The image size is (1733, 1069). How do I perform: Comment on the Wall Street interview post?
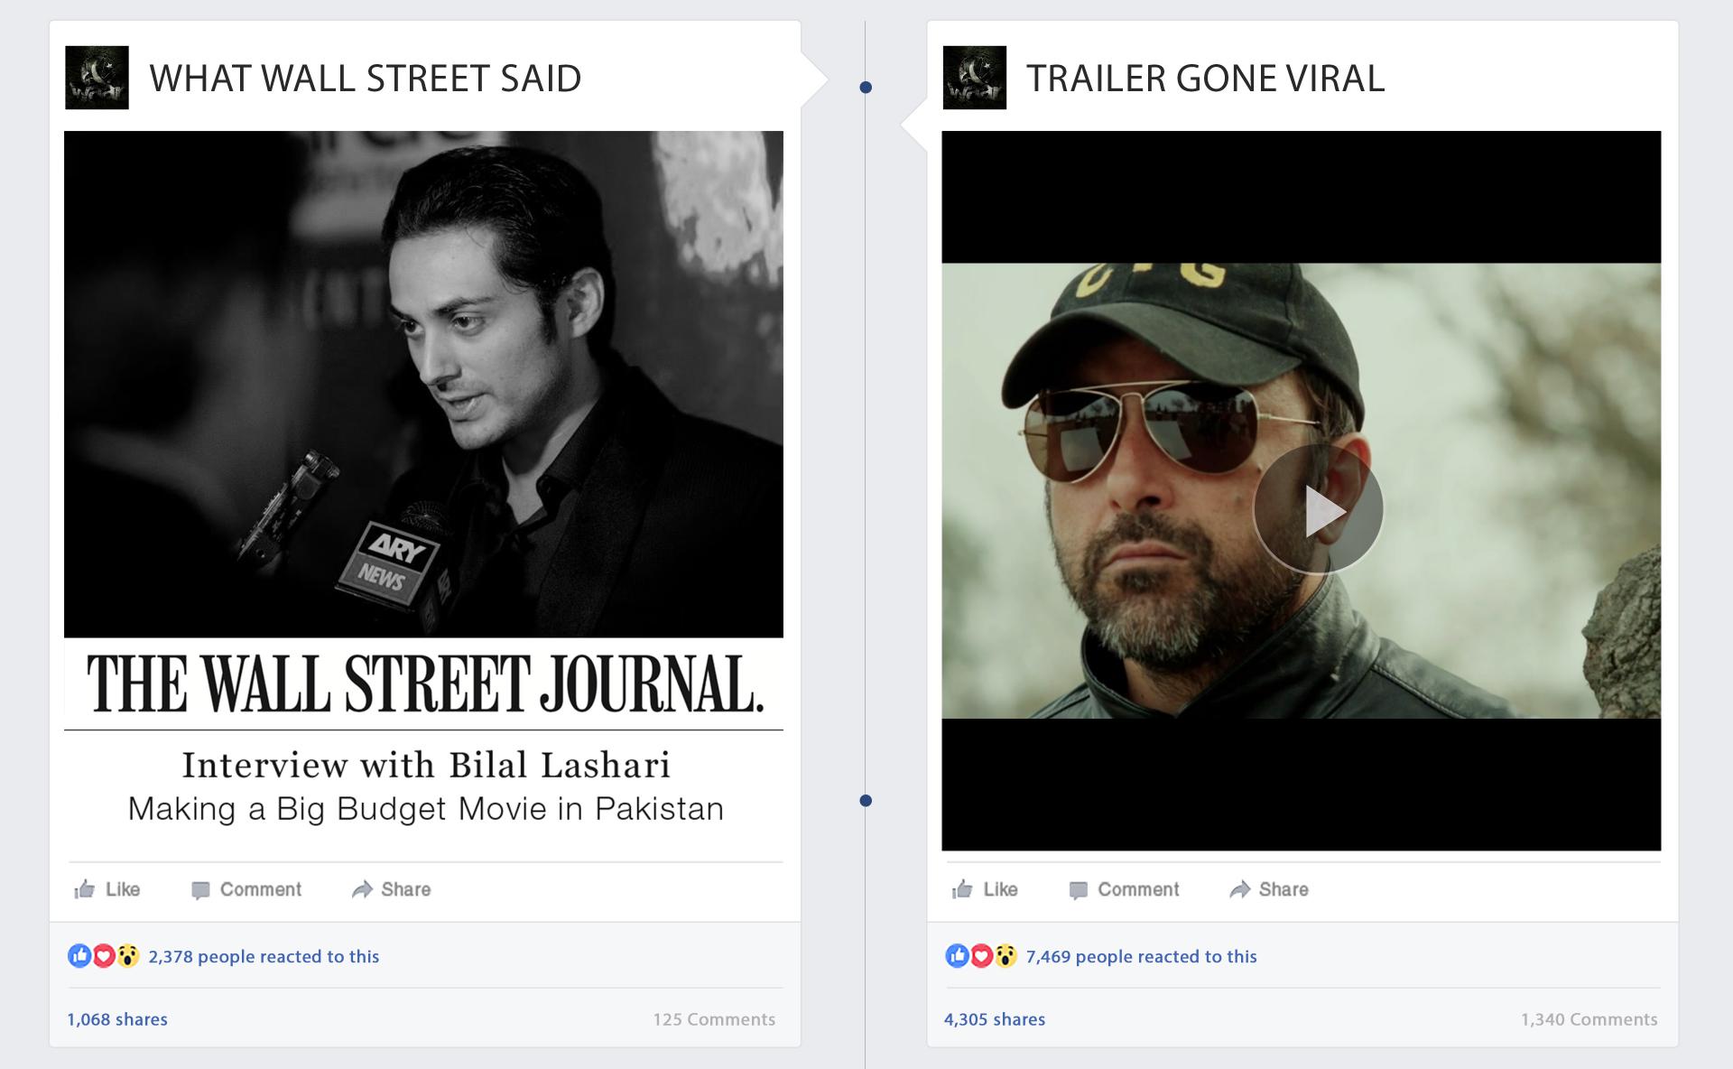pyautogui.click(x=246, y=889)
